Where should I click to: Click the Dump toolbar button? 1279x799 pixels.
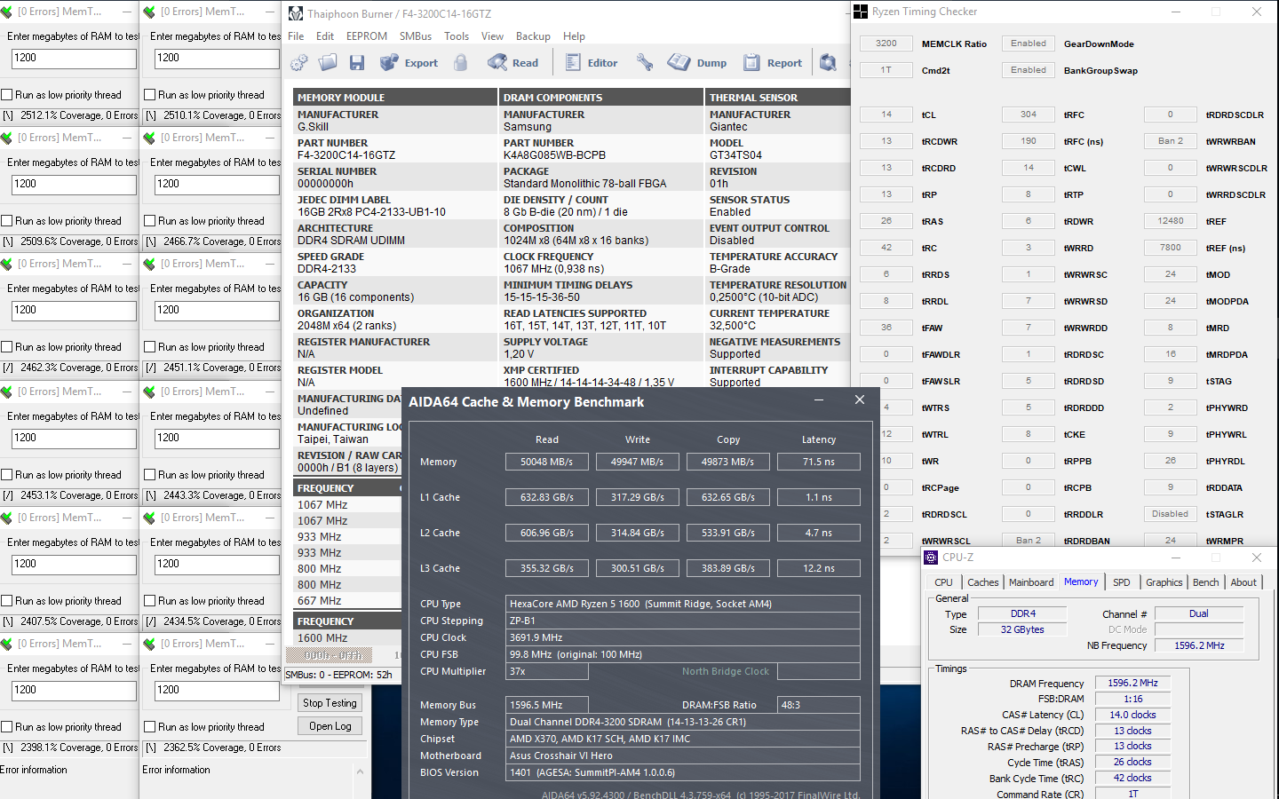pos(697,62)
